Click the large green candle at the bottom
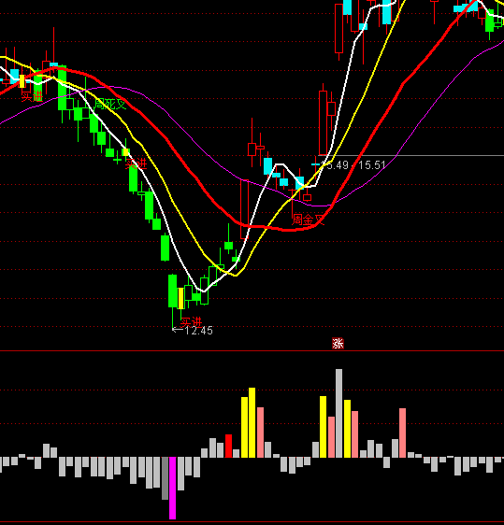The image size is (504, 525). click(x=173, y=291)
